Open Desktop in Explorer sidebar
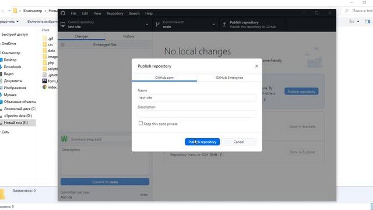Viewport: 373px width, 210px height. tap(10, 60)
